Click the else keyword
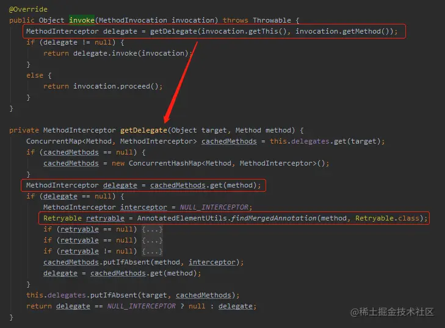 (x=35, y=75)
